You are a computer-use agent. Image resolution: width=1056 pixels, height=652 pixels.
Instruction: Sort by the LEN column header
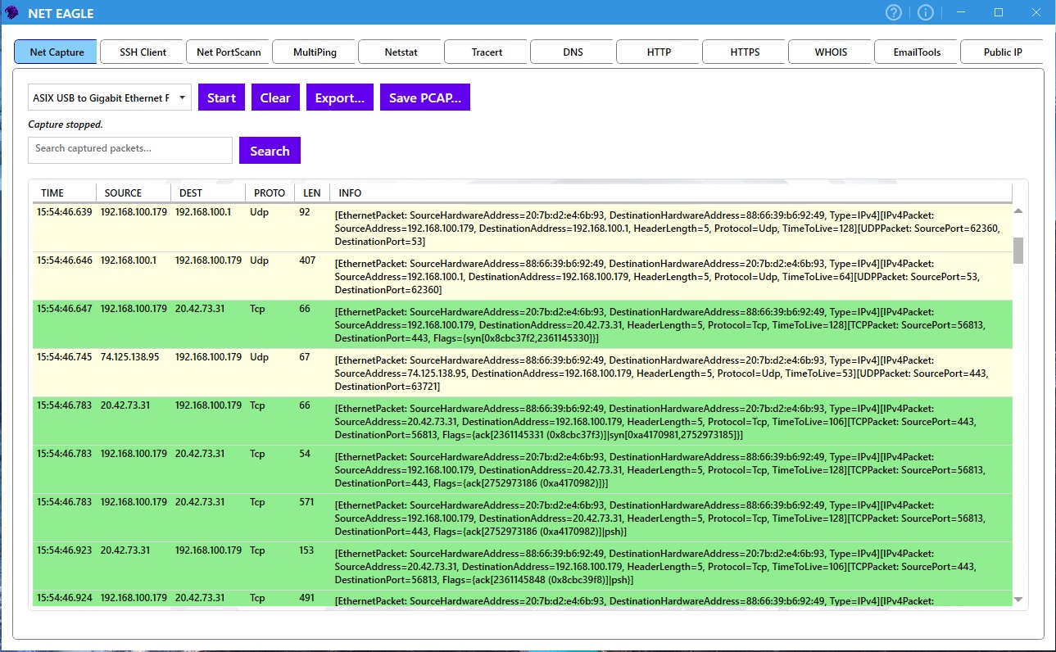coord(312,192)
